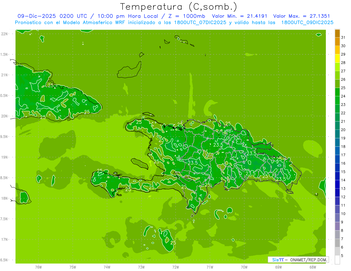Viewport: 351px width, 271px height.
Task: Click the white swatch below the 5 label
Action: pos(337,260)
